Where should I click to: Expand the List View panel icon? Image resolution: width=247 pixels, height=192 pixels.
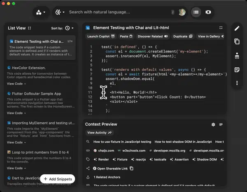pos(30,28)
